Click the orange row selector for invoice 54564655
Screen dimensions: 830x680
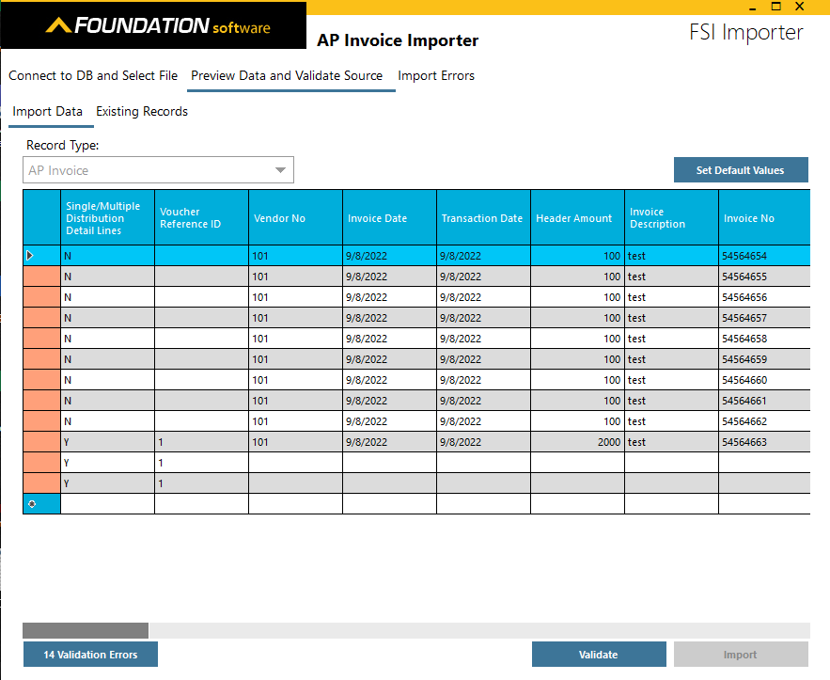coord(41,277)
